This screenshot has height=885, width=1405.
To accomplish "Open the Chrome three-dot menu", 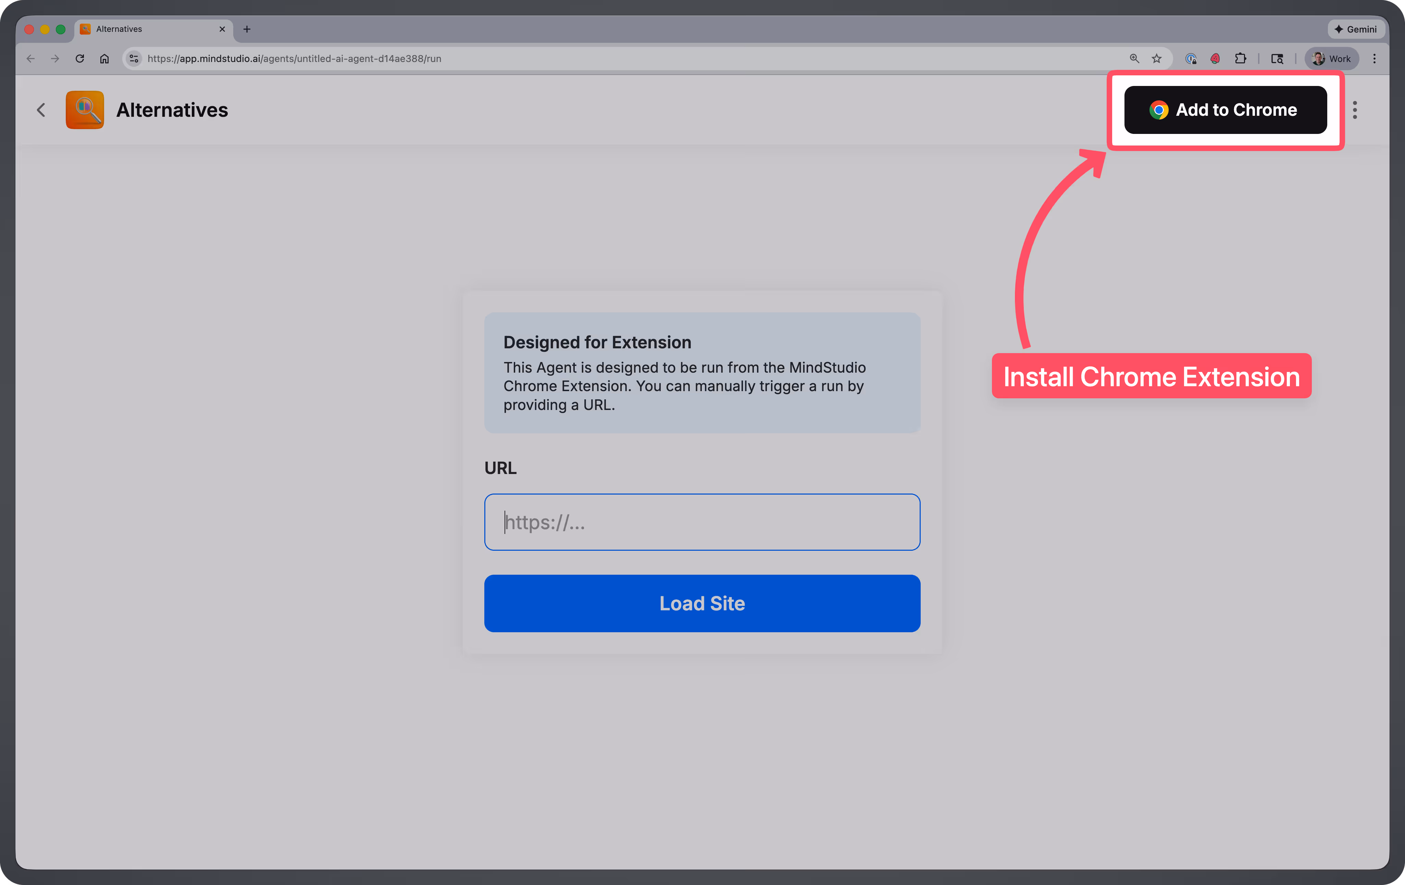I will [x=1375, y=58].
